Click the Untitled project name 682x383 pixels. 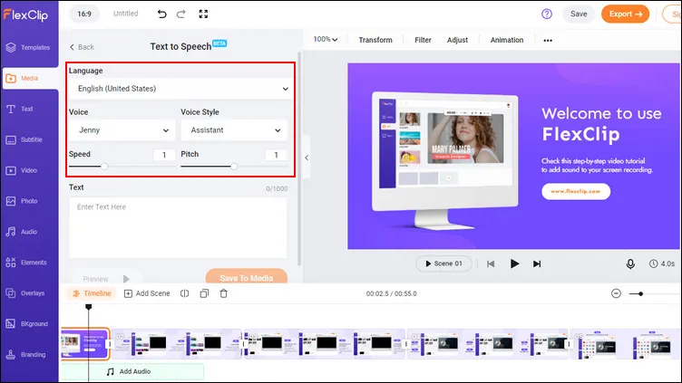126,14
